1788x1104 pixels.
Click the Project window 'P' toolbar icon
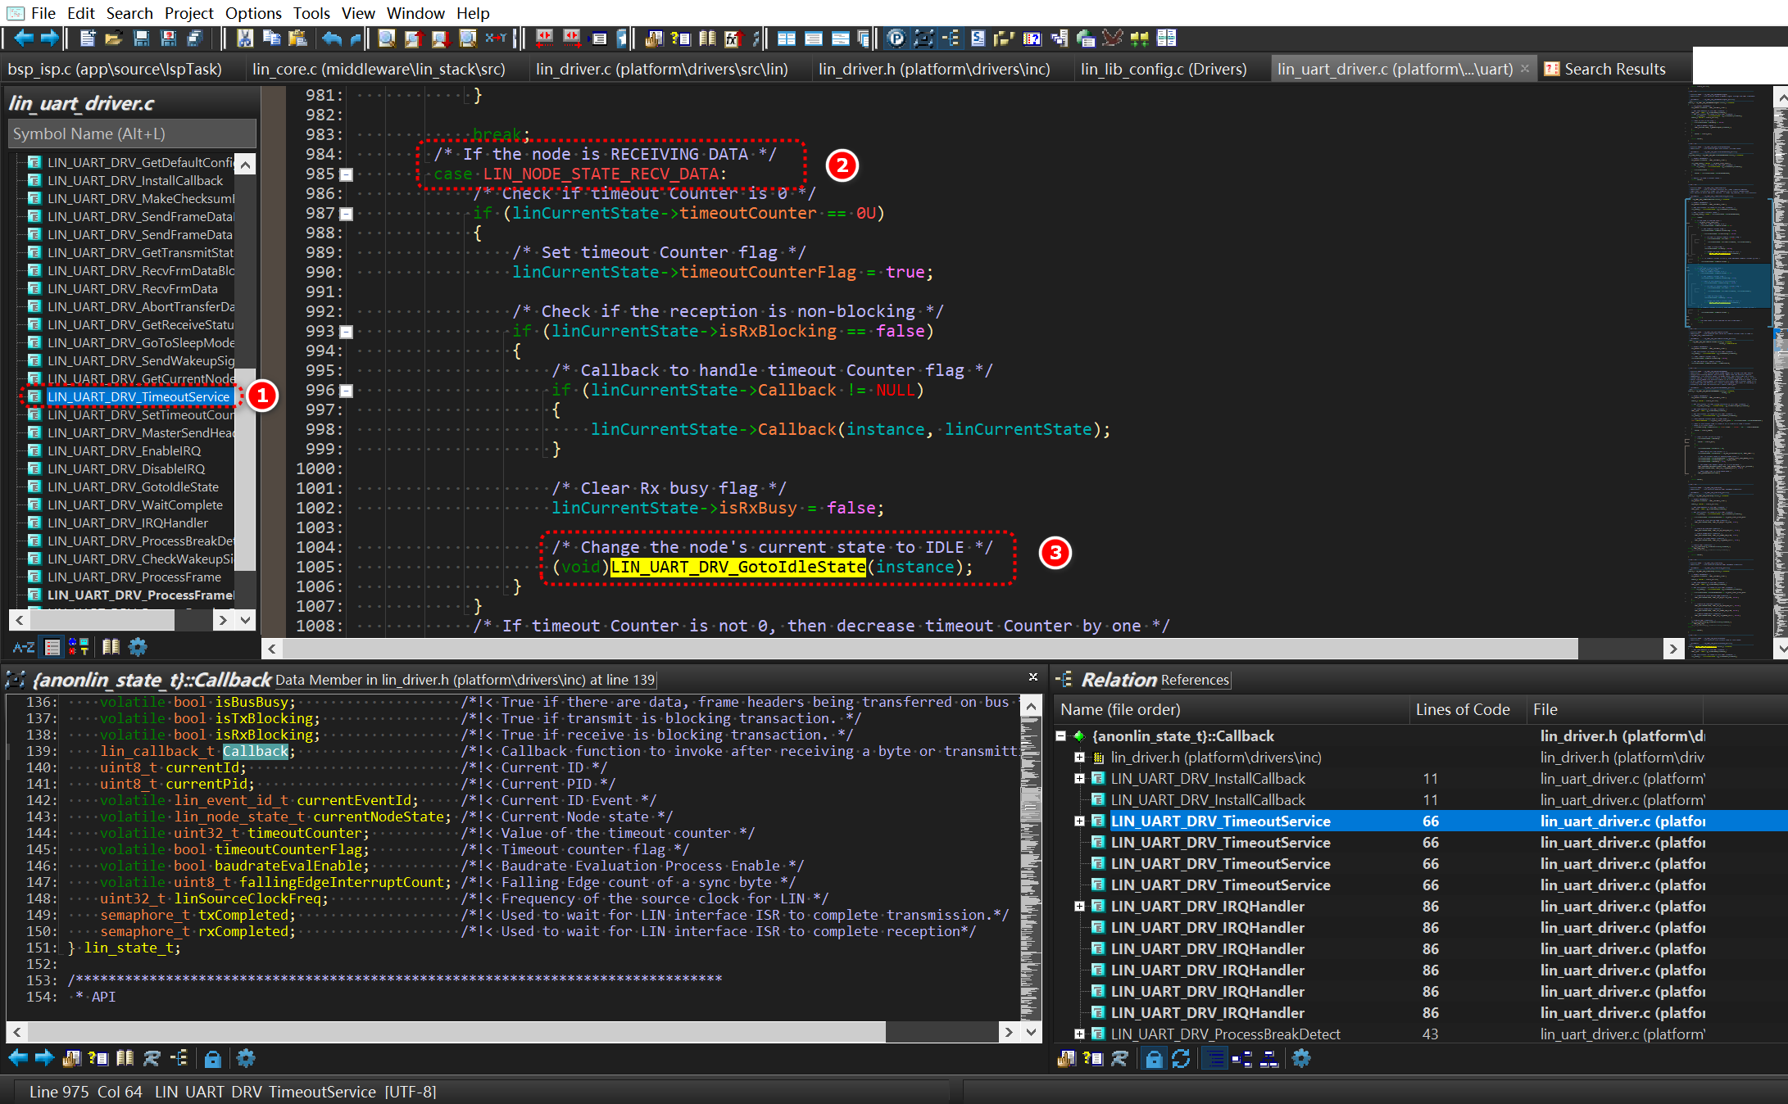tap(896, 38)
